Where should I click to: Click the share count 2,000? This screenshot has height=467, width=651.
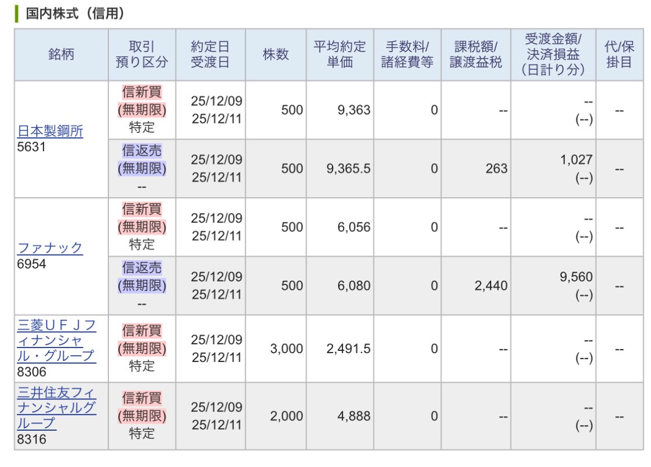287,416
